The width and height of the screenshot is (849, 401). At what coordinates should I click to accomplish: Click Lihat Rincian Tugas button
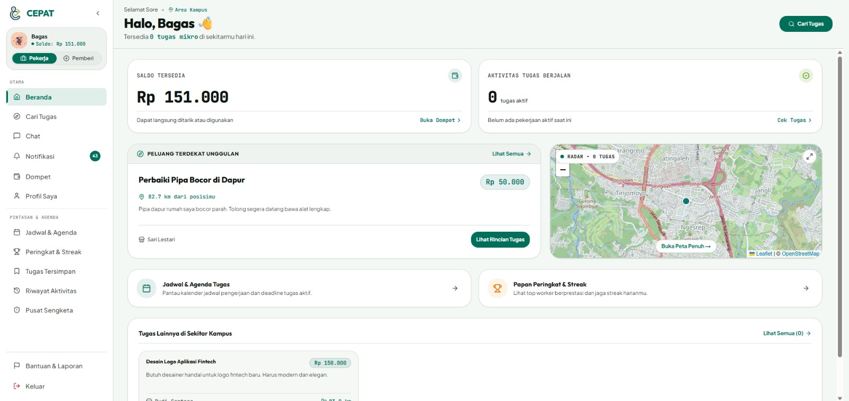pos(500,240)
